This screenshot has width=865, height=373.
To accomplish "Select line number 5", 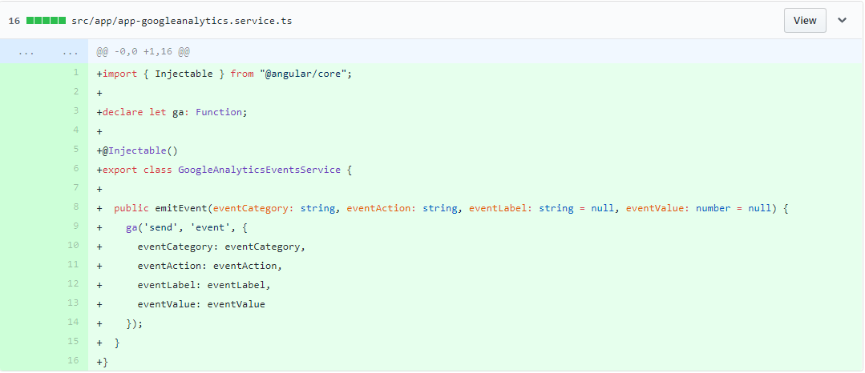I will (76, 150).
